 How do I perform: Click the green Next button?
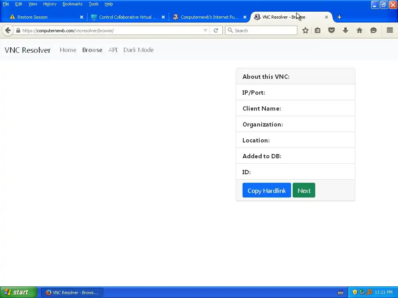(x=304, y=190)
